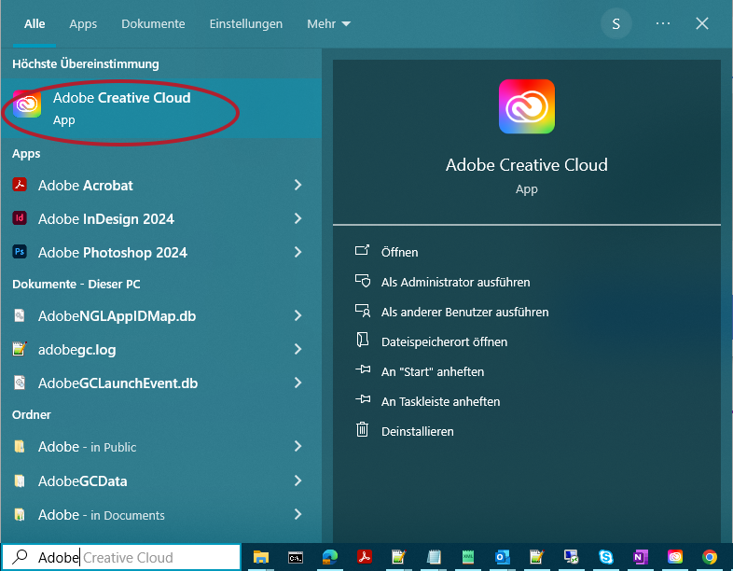The height and width of the screenshot is (571, 733).
Task: Launch Adobe Acrobat from Apps list
Action: 86,186
